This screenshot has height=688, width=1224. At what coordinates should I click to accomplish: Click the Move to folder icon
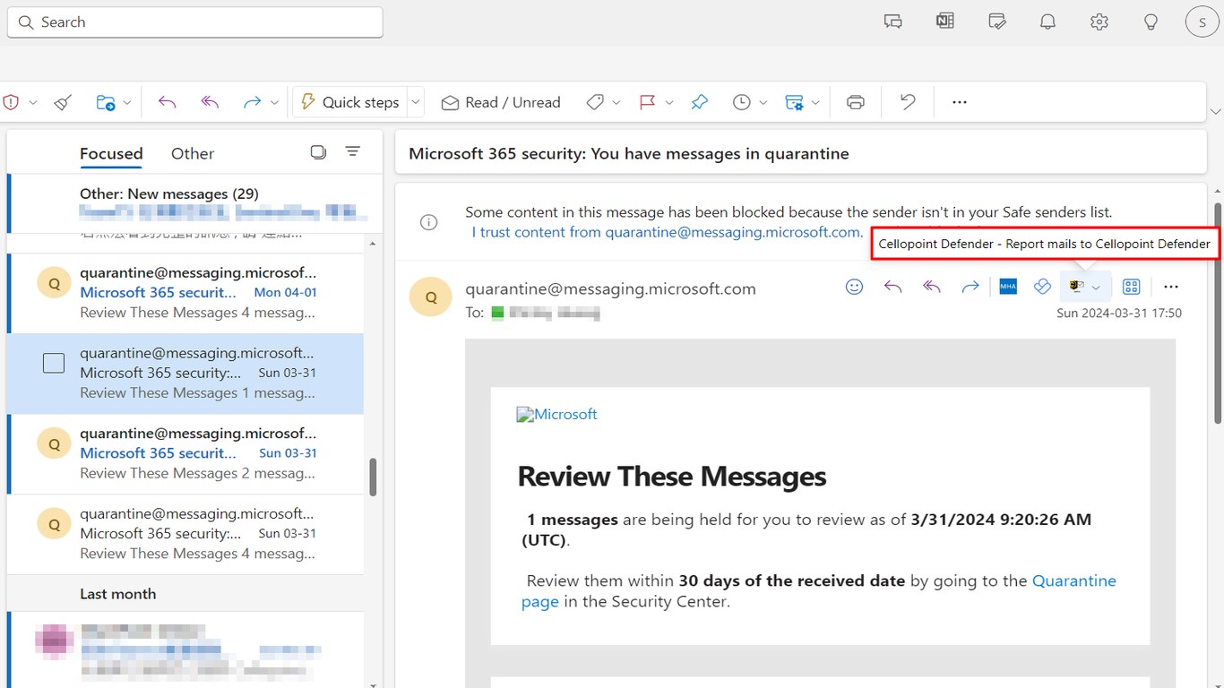[106, 102]
